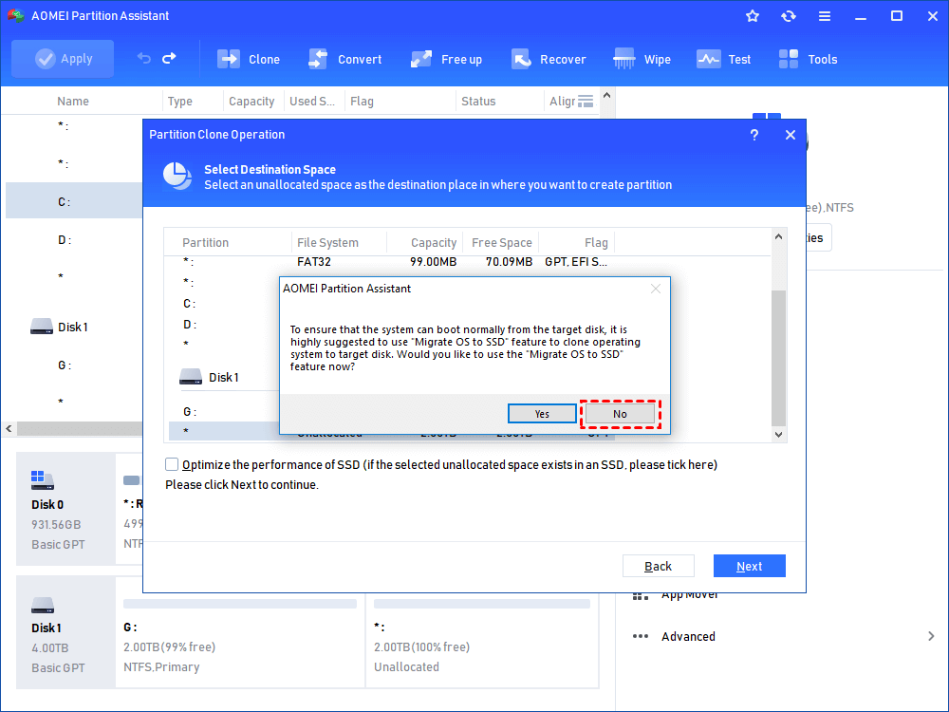This screenshot has width=949, height=712.
Task: Sort by the Capacity column header in main list
Action: (x=251, y=102)
